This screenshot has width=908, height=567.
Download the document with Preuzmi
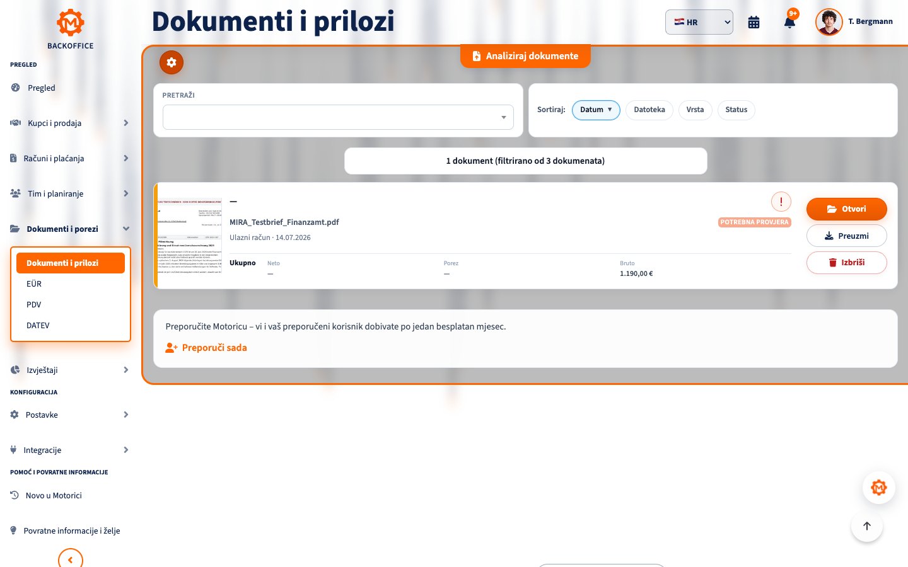pos(847,236)
